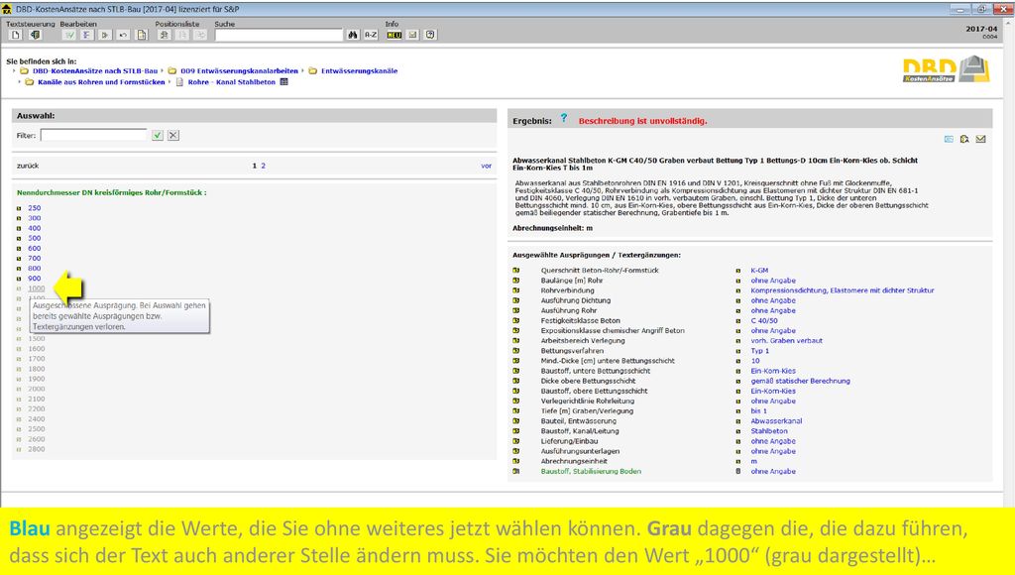Click inside the Suche search field

[279, 35]
